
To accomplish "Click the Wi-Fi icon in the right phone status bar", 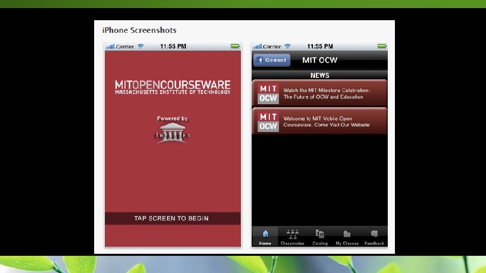I will pyautogui.click(x=288, y=47).
